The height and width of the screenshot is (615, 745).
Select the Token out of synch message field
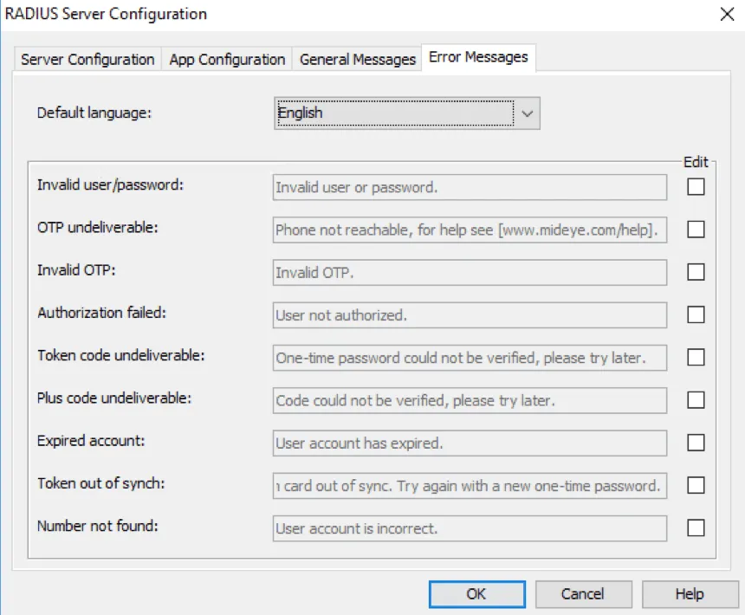[470, 485]
